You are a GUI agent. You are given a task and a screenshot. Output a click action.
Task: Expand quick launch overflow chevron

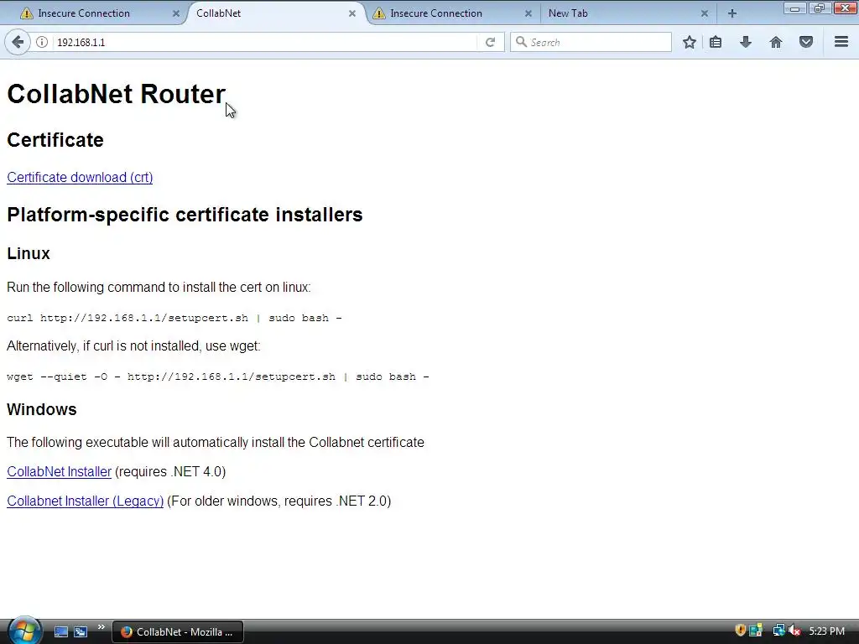click(x=102, y=627)
